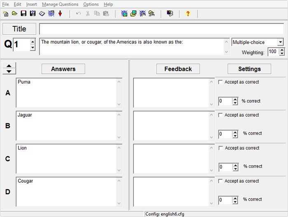Click scroll up arrow in Cougar answer box

[x=119, y=181]
